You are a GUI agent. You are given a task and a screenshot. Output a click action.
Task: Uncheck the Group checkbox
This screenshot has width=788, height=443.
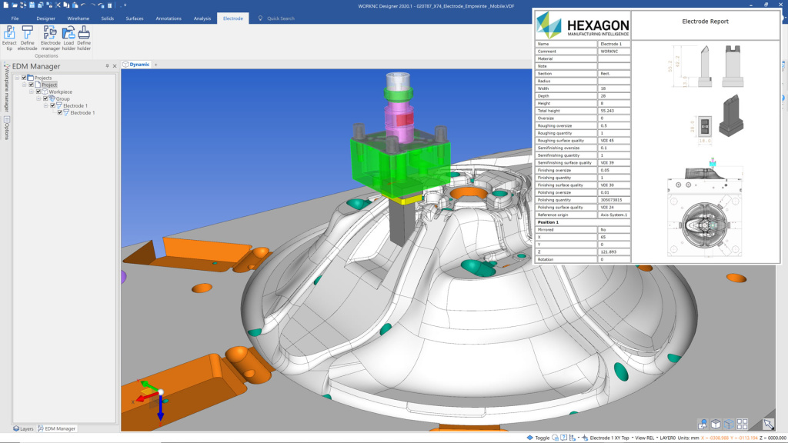tap(45, 98)
